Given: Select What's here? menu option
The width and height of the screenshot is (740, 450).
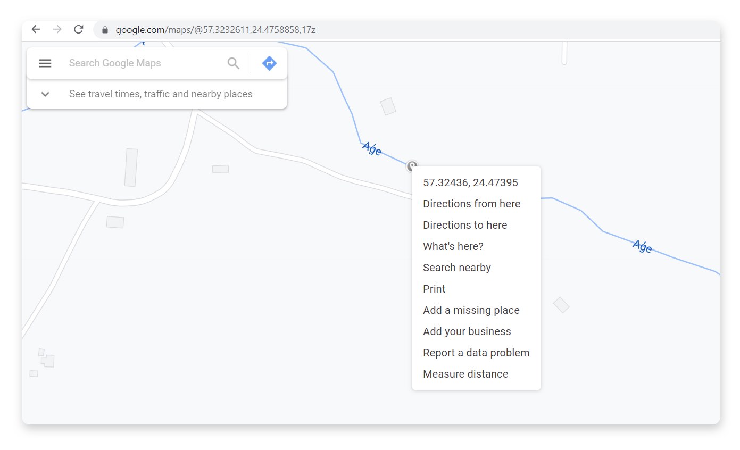Looking at the screenshot, I should 453,246.
